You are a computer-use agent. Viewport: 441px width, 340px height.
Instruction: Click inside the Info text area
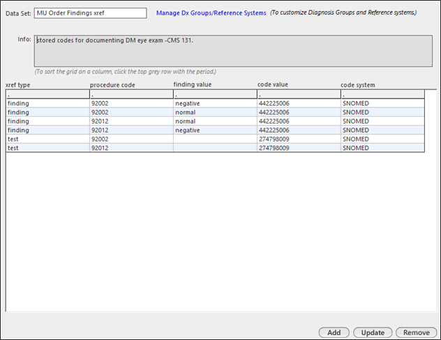coord(233,51)
